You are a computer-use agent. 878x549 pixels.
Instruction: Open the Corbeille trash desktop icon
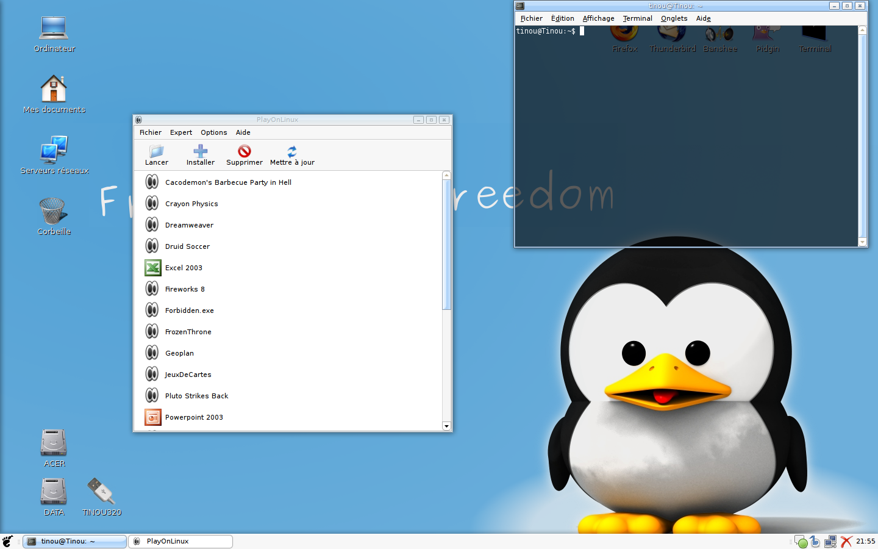pos(54,212)
